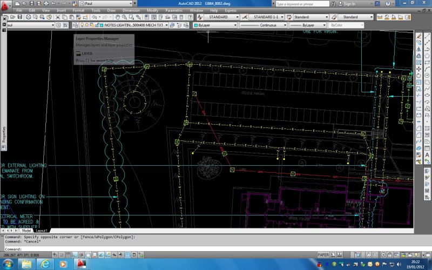
Task: Click the Sign In link
Action: coord(349,4)
